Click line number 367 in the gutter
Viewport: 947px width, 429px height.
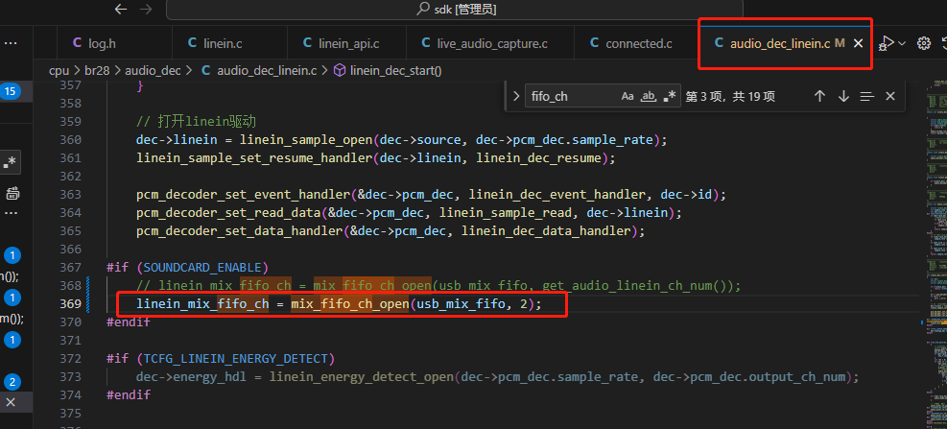(x=71, y=267)
